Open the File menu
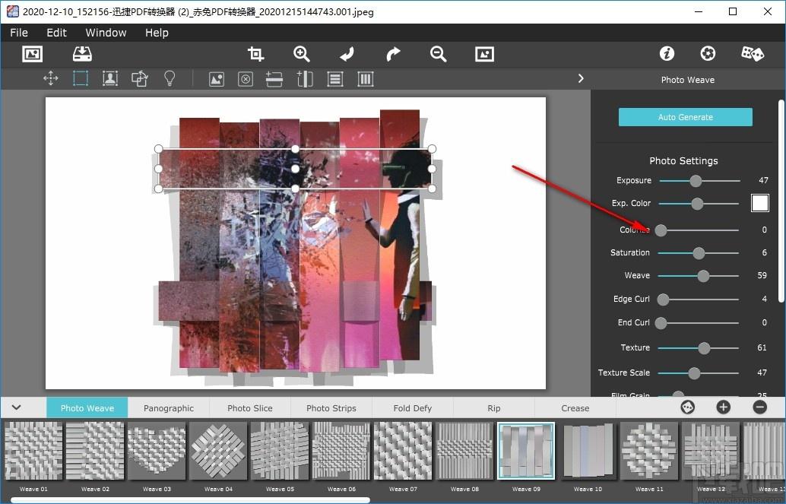 [x=19, y=33]
